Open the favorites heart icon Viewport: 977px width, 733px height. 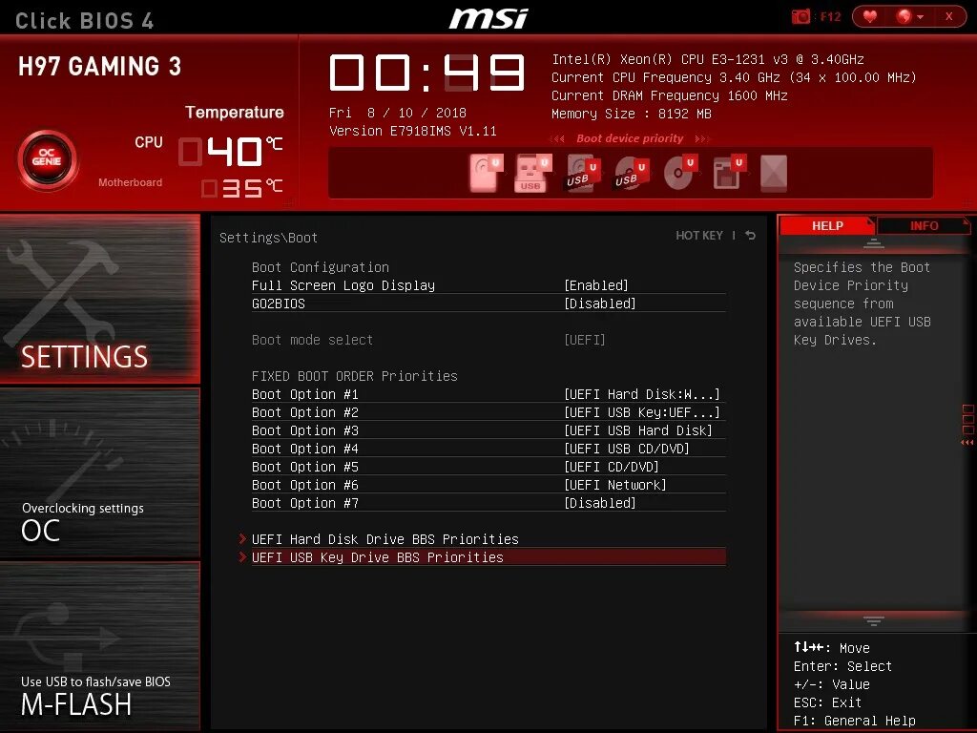(870, 17)
